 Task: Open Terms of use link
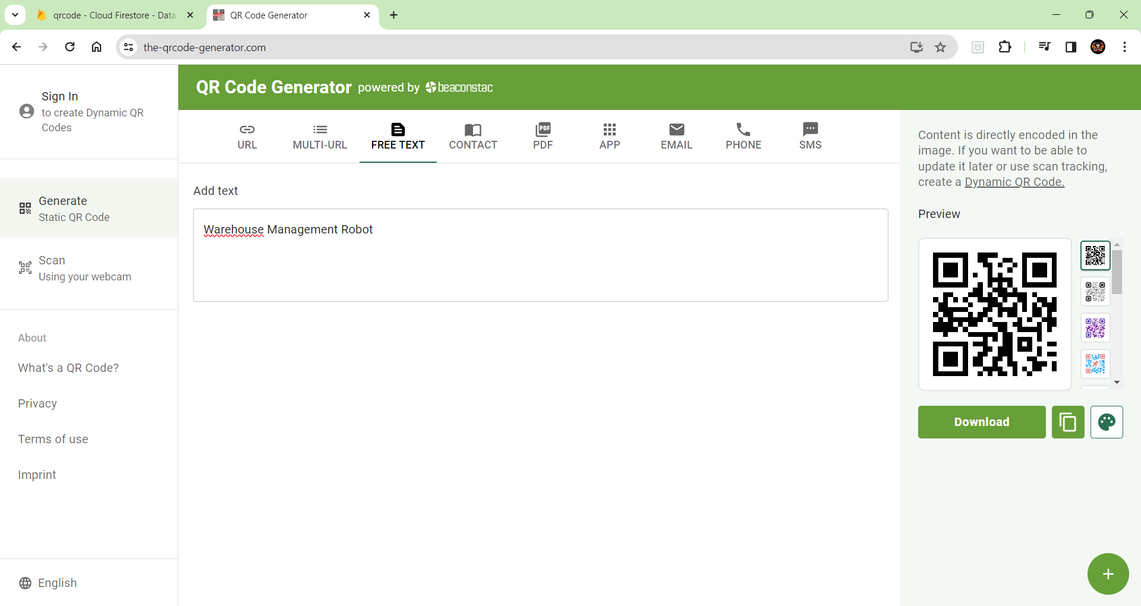pos(53,439)
